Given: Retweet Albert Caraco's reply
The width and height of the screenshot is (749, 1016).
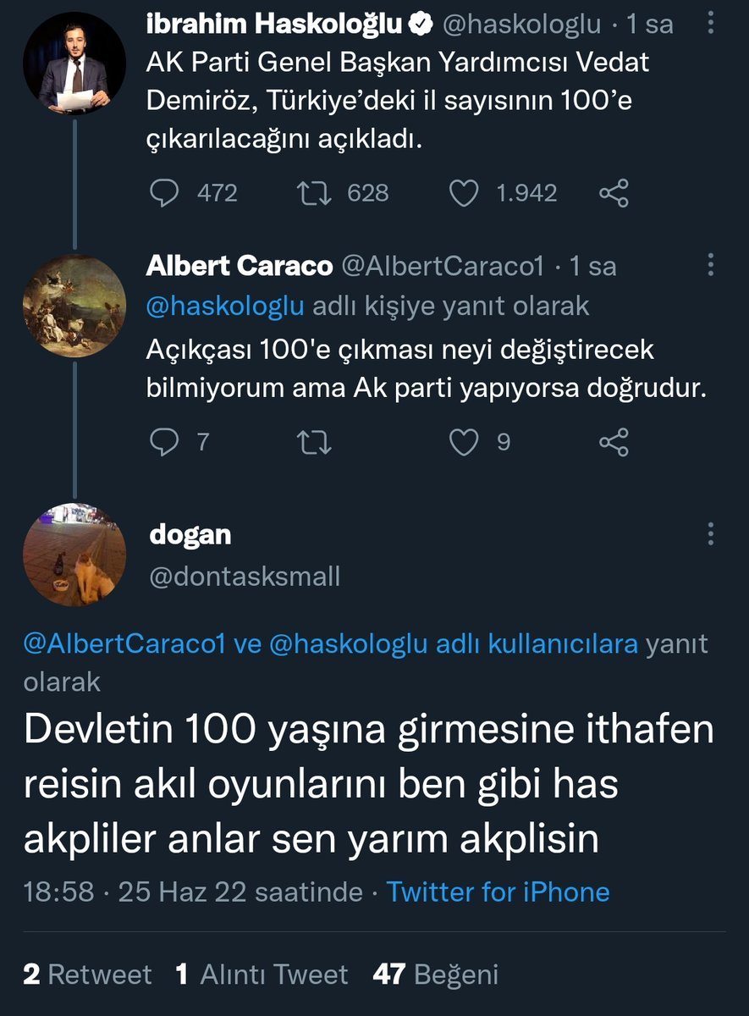Looking at the screenshot, I should tap(315, 442).
